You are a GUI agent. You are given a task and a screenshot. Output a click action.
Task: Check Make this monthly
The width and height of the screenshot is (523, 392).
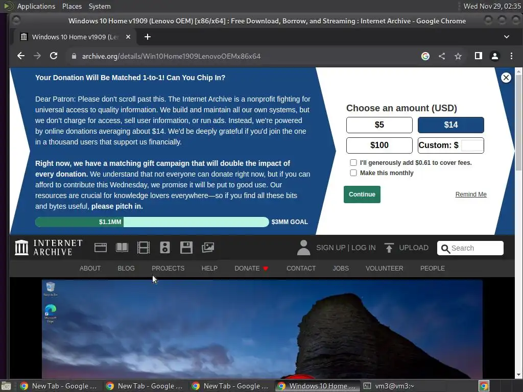tap(353, 173)
